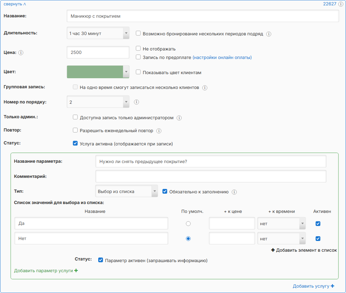Click price addition field for Да row

tap(232, 224)
